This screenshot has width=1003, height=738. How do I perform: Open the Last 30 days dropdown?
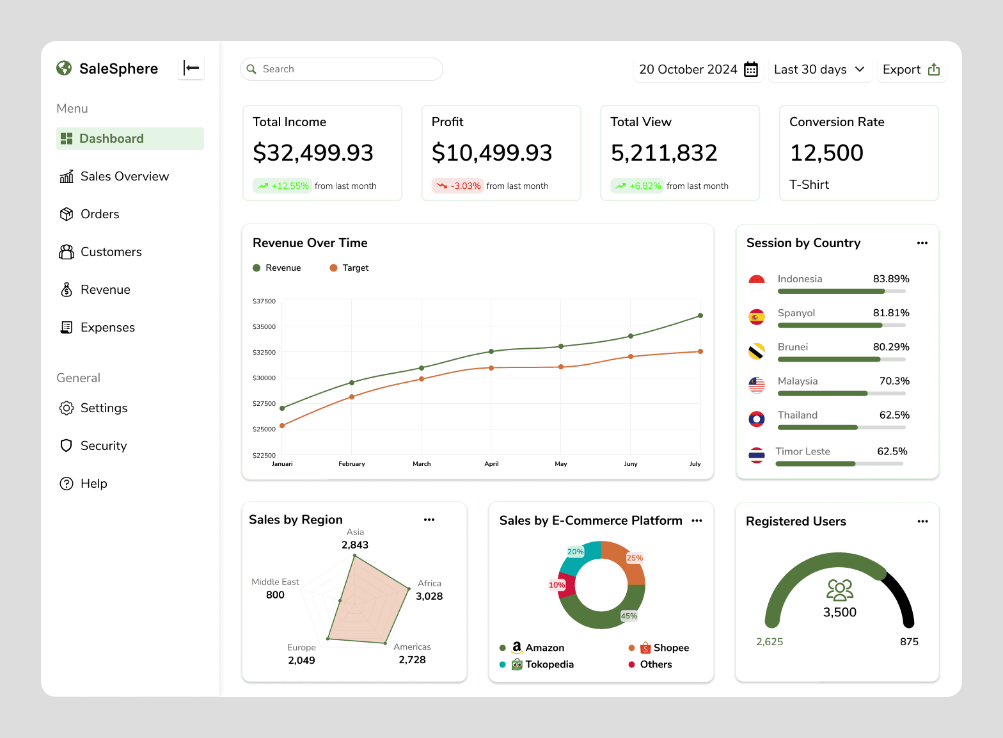click(819, 69)
